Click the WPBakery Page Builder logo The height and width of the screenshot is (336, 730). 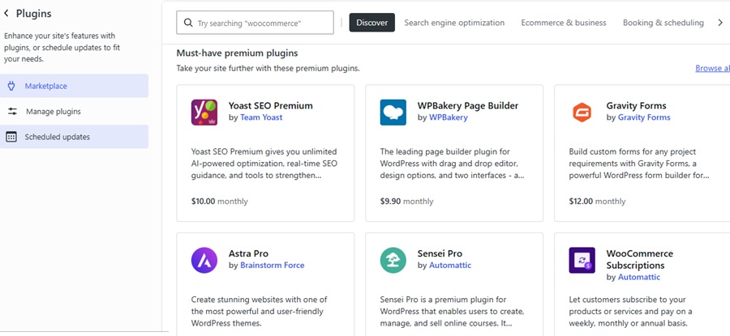[393, 112]
